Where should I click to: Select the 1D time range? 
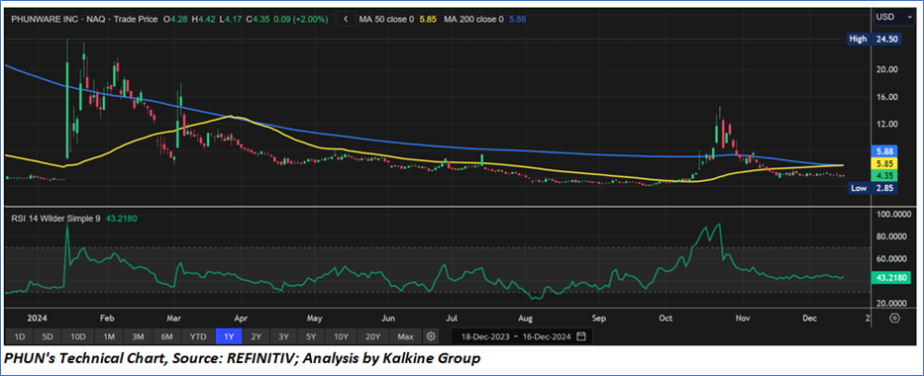[x=19, y=336]
